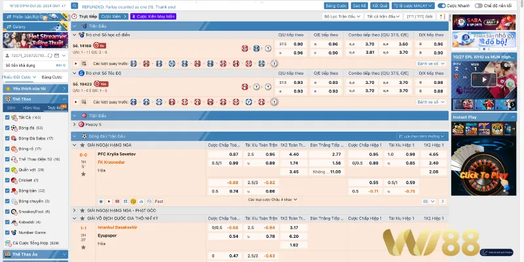Click the Kết Quả button
This screenshot has width=524, height=262.
tap(380, 6)
